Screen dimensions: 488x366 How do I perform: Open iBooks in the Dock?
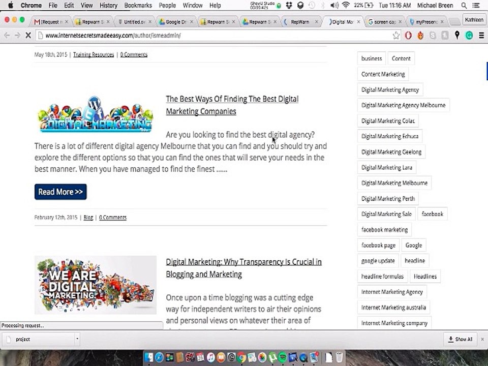[x=221, y=357]
